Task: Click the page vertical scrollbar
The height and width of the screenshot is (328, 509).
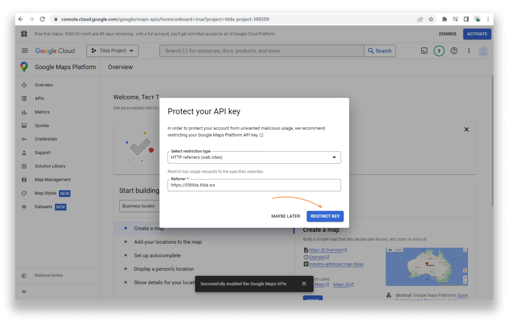Action: pyautogui.click(x=492, y=141)
